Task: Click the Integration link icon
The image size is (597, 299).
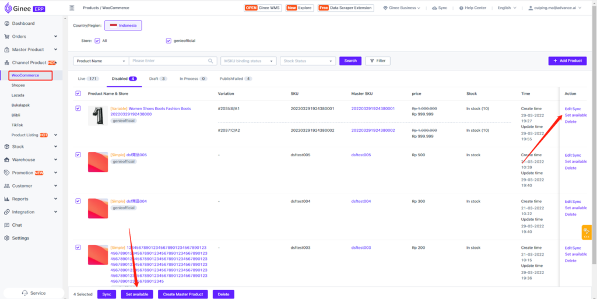Action: [x=6, y=212]
